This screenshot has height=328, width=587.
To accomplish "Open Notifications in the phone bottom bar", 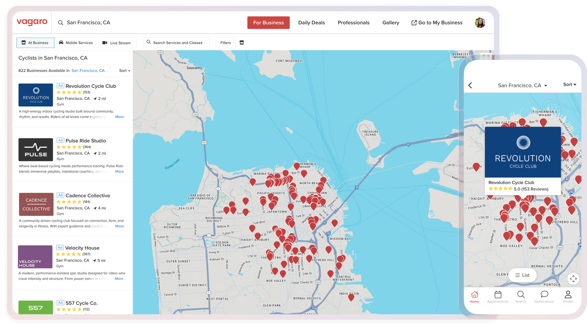I will click(x=544, y=297).
